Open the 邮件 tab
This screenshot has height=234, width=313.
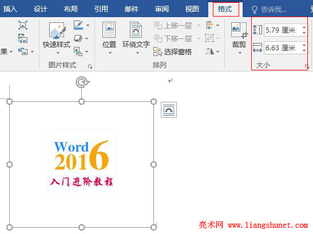click(132, 9)
